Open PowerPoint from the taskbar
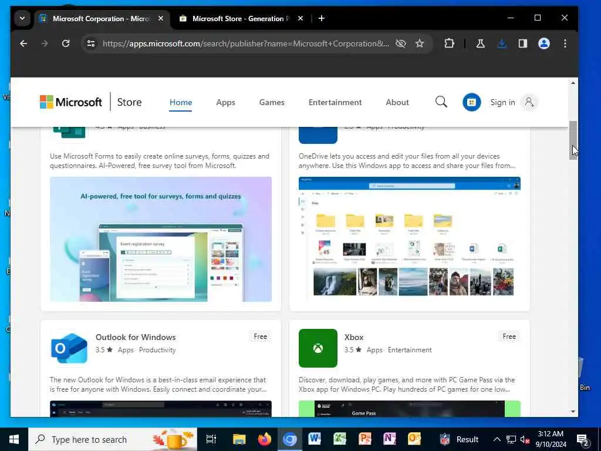Viewport: 601px width, 451px height. pyautogui.click(x=364, y=439)
